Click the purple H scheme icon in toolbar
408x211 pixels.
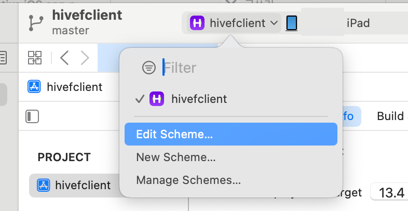point(197,23)
